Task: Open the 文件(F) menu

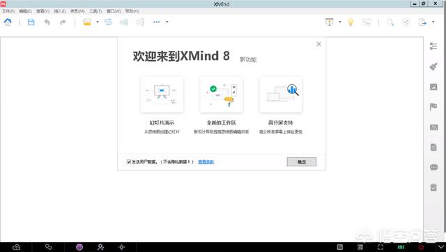Action: tap(8, 11)
